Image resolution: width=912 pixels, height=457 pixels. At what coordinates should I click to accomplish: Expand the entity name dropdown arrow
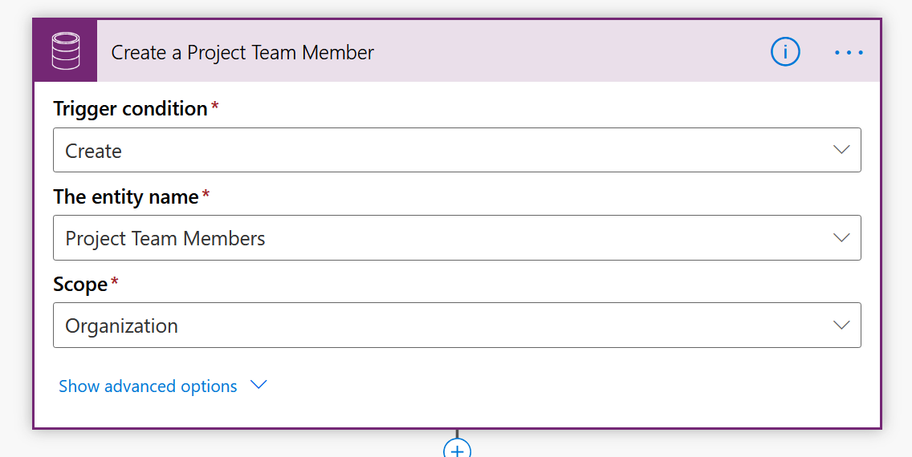[841, 238]
